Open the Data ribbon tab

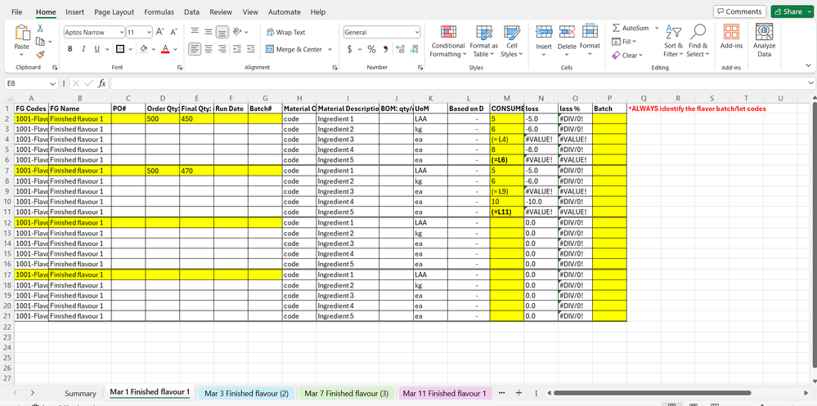[191, 12]
